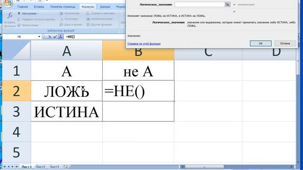The image size is (303, 170).
Task: Click the formula bar fx button
Action: (61, 36)
